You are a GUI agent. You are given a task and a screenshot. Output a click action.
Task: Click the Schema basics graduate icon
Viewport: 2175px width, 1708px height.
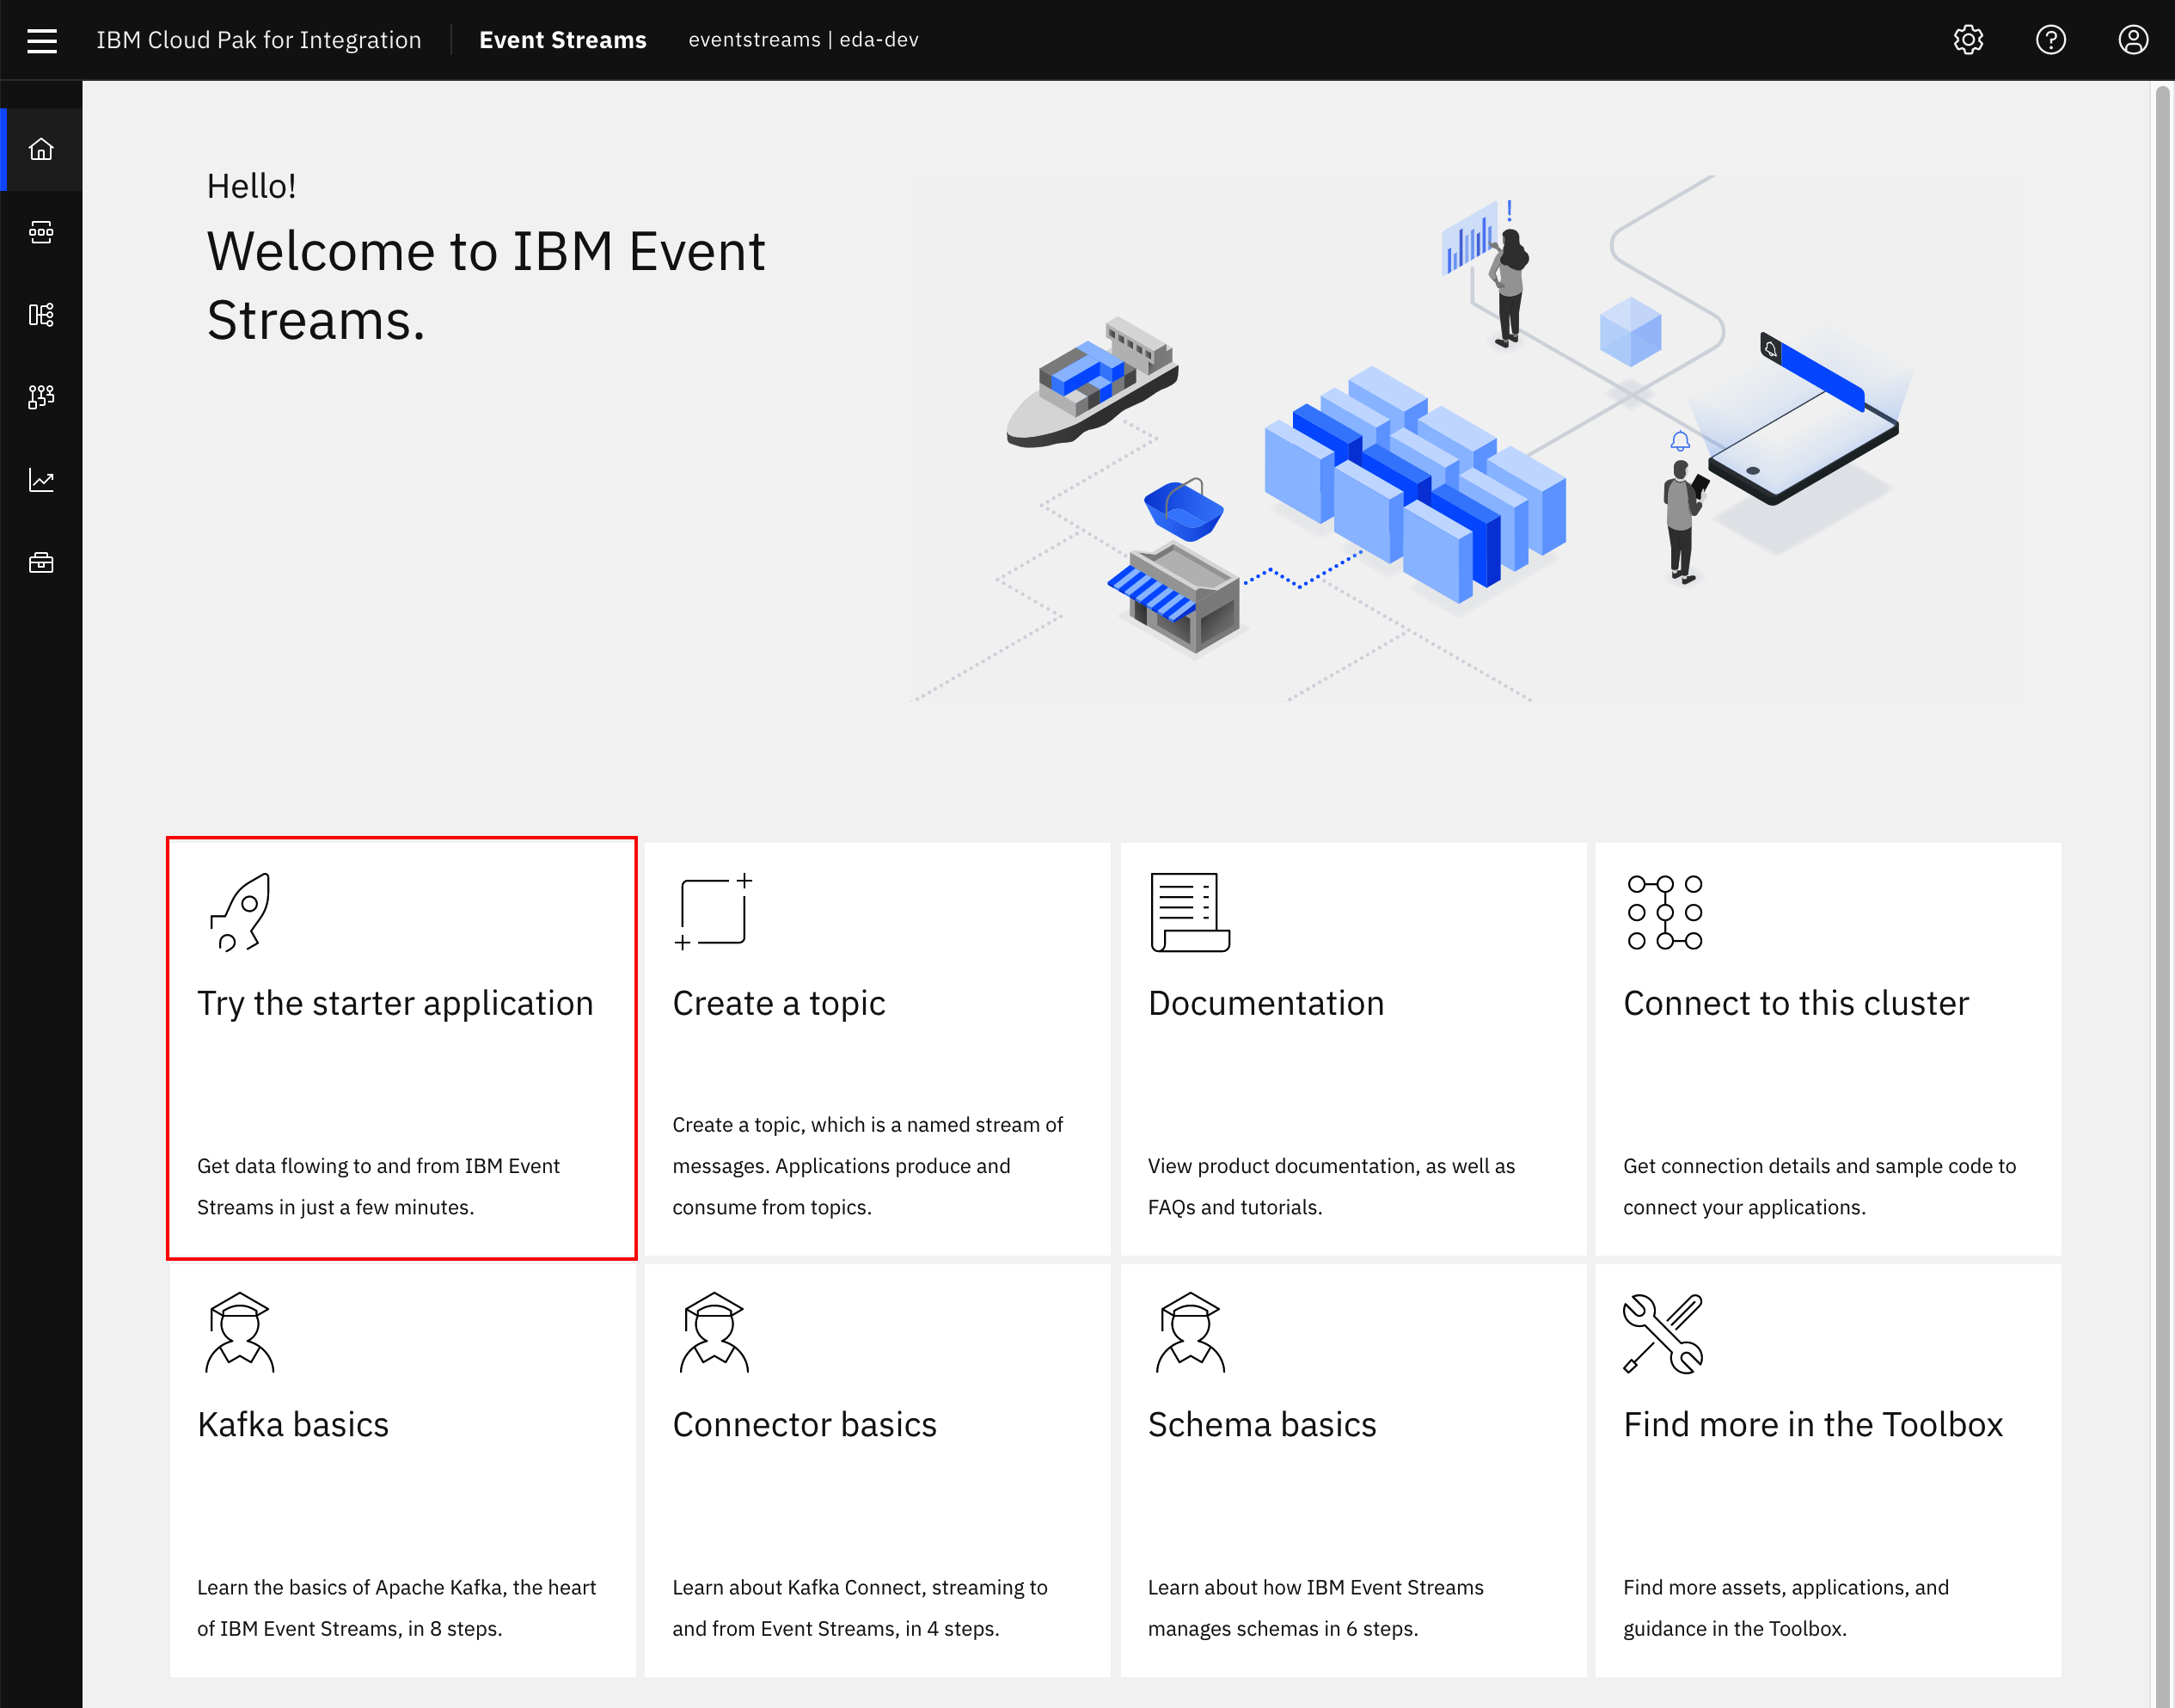click(x=1190, y=1332)
